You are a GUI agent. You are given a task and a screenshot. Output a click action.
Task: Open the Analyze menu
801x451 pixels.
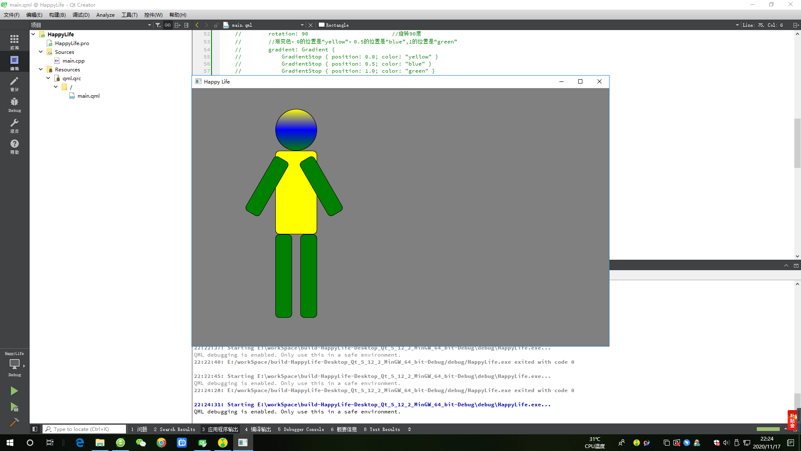pos(105,15)
